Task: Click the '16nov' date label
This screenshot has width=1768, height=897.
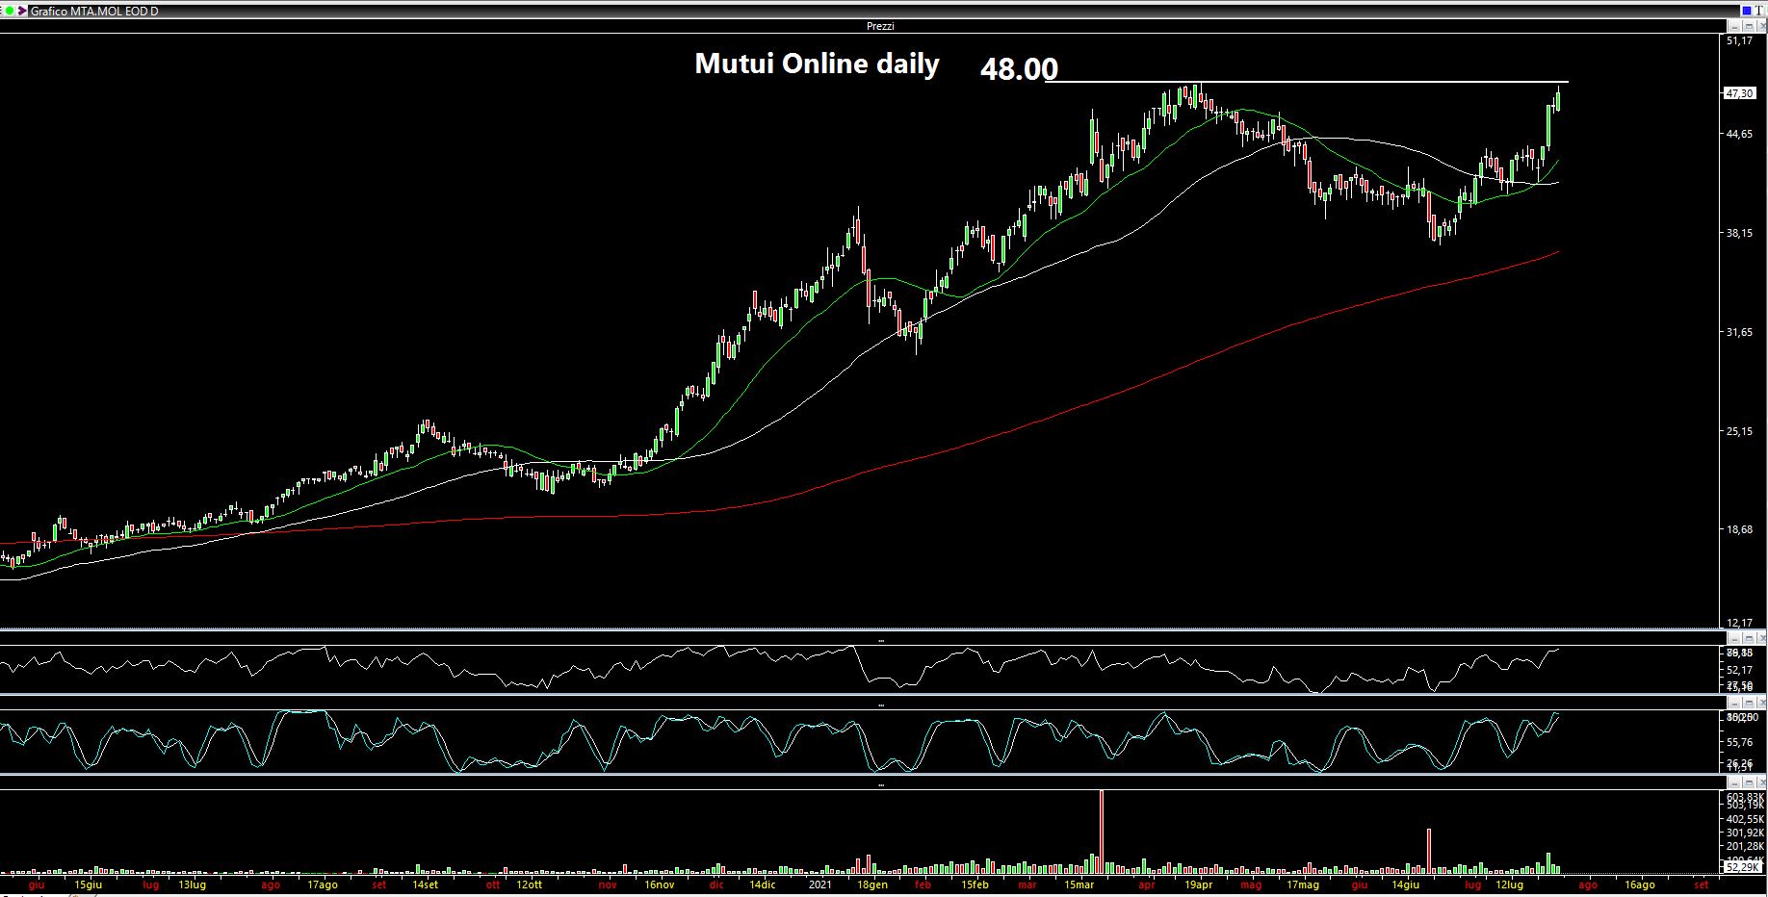Action: click(659, 884)
